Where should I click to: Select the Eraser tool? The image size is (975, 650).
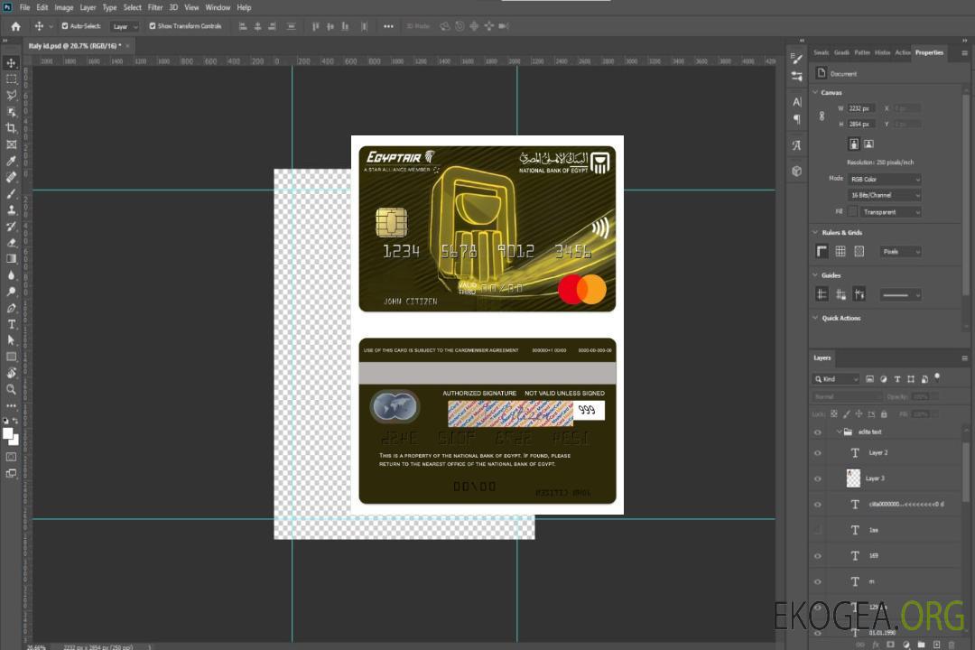12,242
